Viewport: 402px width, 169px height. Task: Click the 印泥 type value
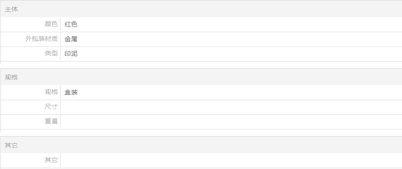[x=71, y=53]
